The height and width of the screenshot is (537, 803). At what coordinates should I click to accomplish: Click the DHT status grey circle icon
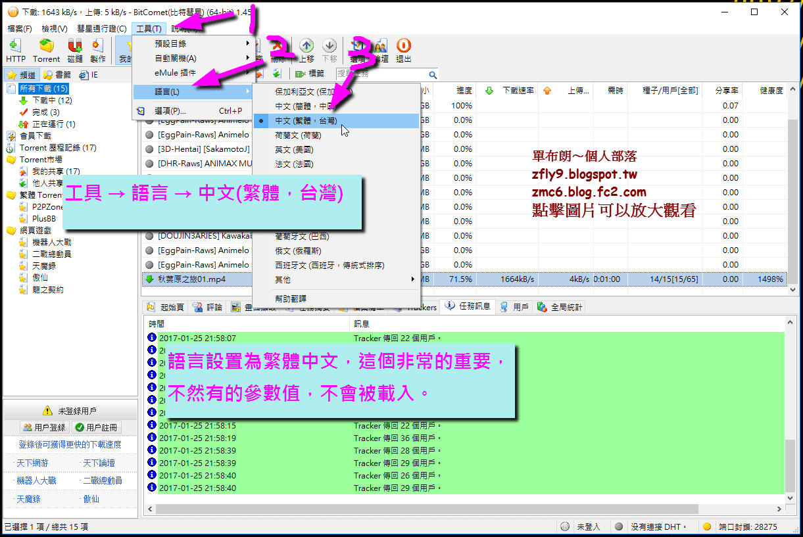618,526
